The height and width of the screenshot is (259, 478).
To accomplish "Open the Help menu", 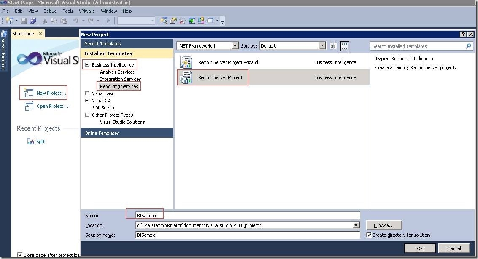I will point(127,11).
